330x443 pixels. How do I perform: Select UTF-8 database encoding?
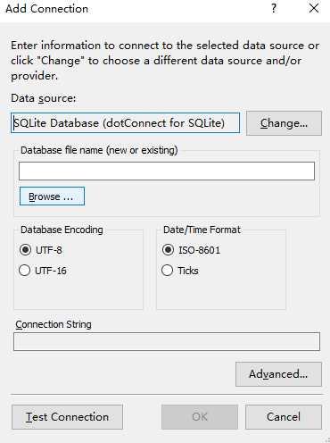click(x=41, y=250)
